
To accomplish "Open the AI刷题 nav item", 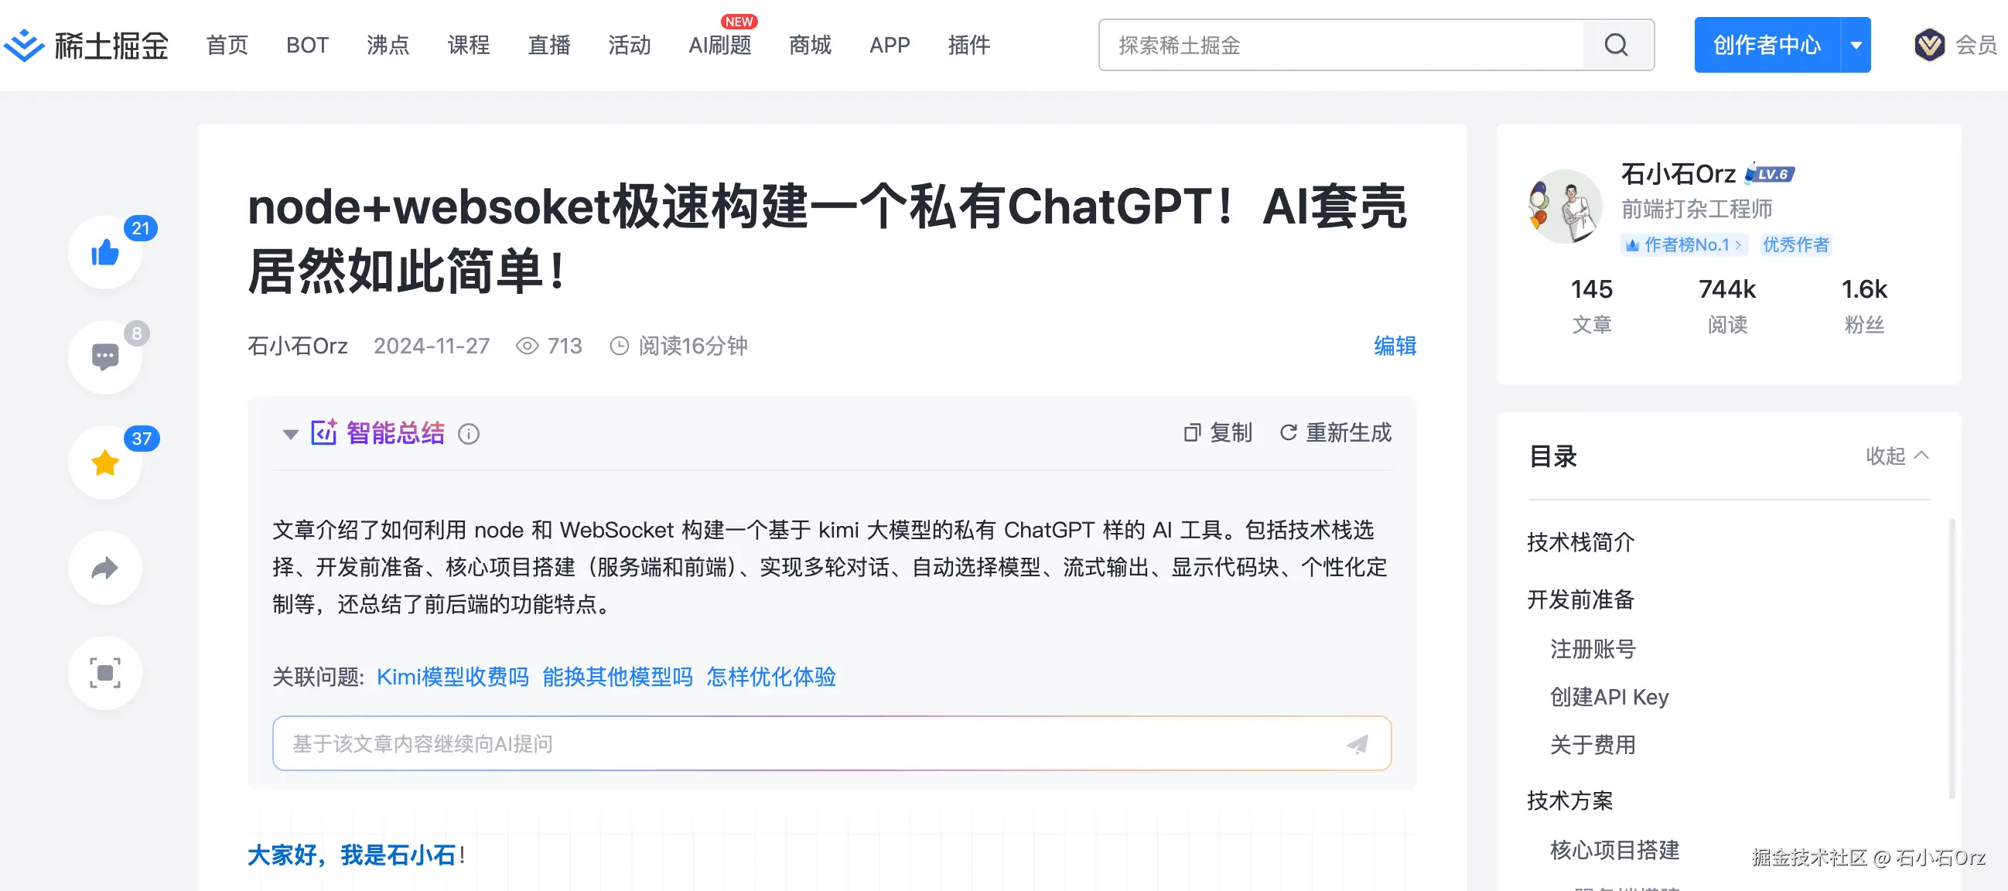I will pos(719,45).
